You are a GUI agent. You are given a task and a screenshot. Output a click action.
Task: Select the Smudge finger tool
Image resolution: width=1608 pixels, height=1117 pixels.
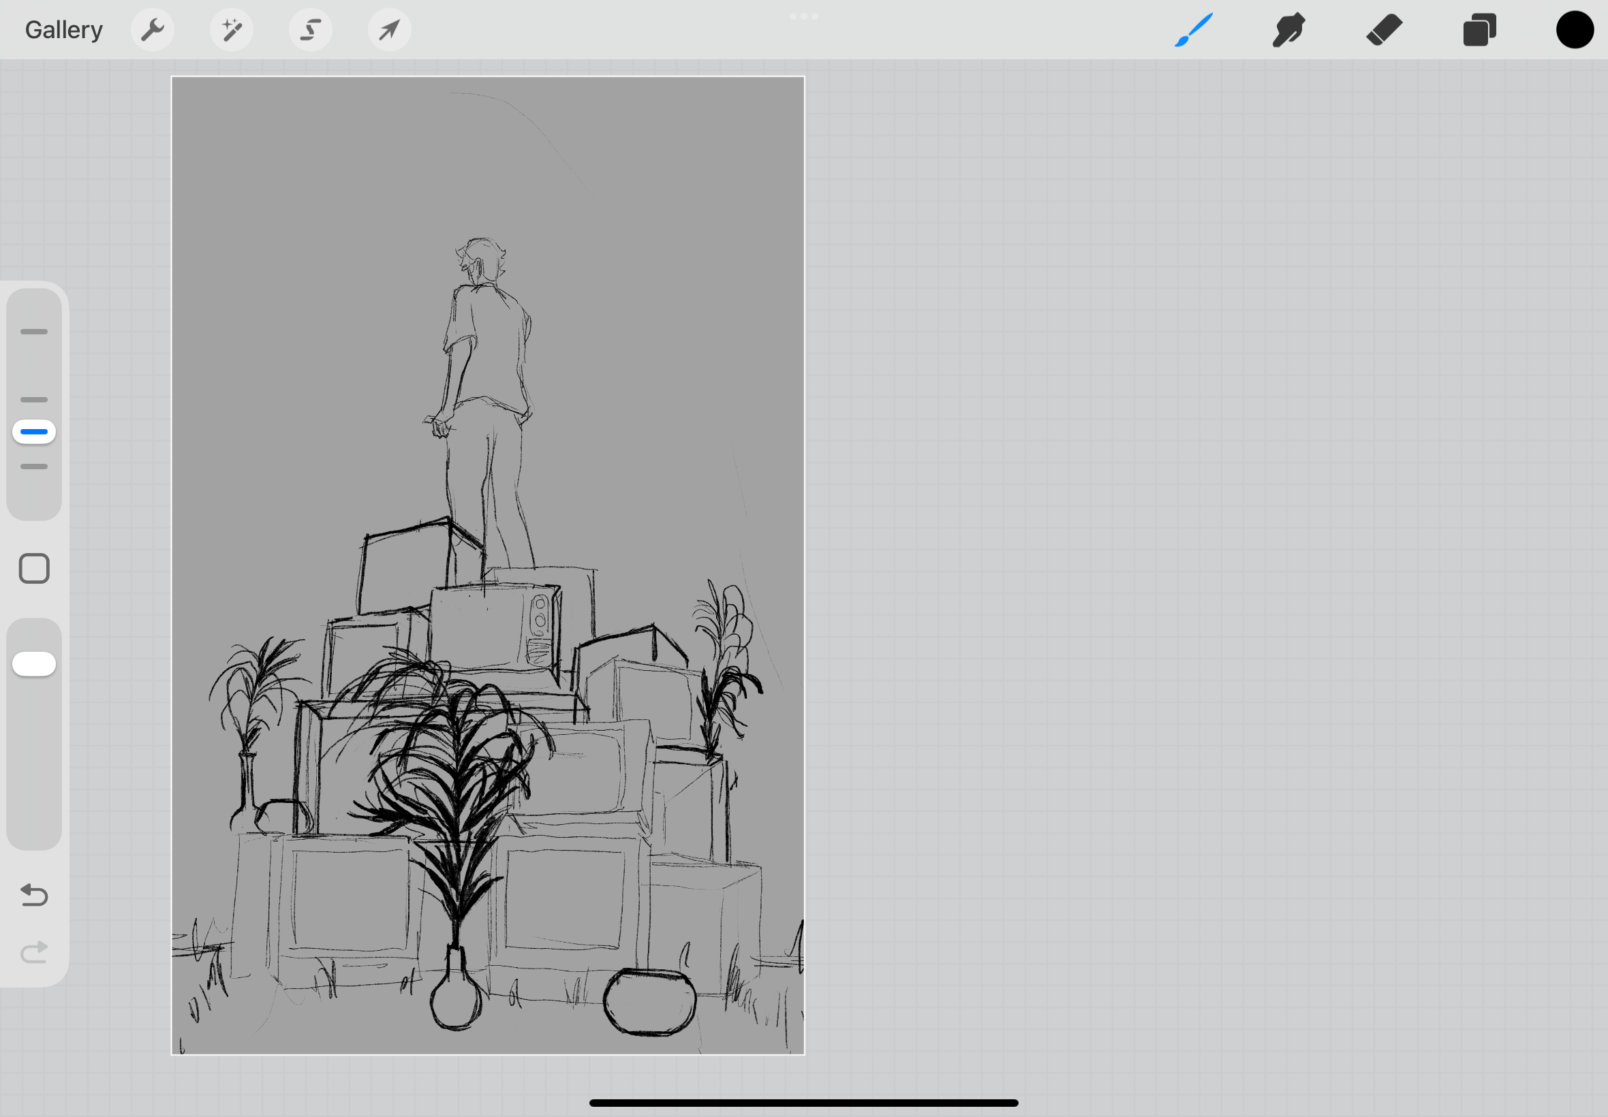click(x=1288, y=30)
